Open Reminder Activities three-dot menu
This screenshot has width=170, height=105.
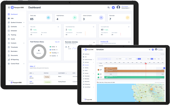point(94,42)
